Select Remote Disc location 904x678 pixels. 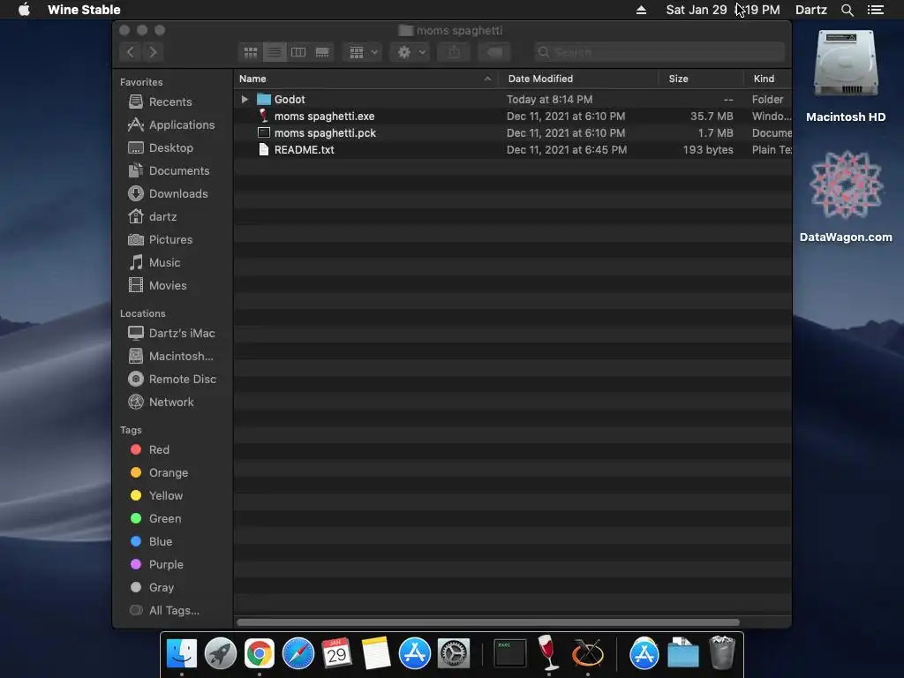[172, 379]
